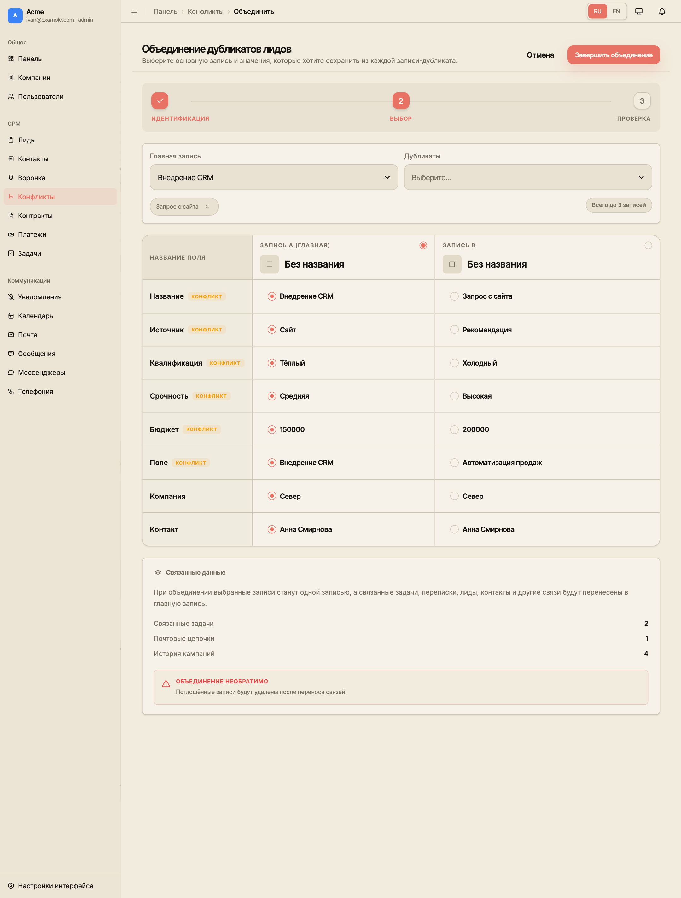Select budget 200000
The height and width of the screenshot is (898, 681).
pyautogui.click(x=454, y=429)
